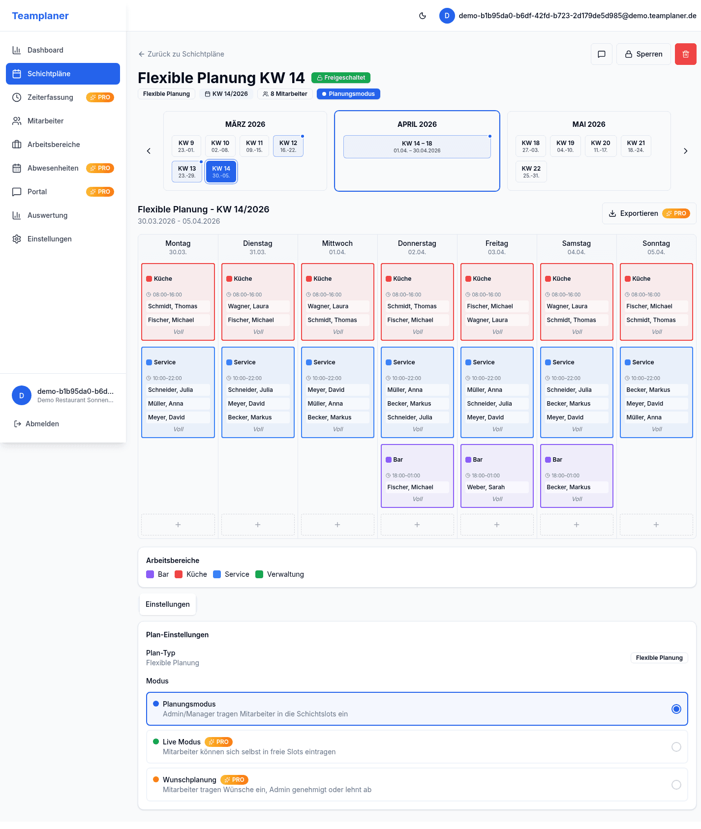Select week KW 13 in März 2026

(187, 172)
